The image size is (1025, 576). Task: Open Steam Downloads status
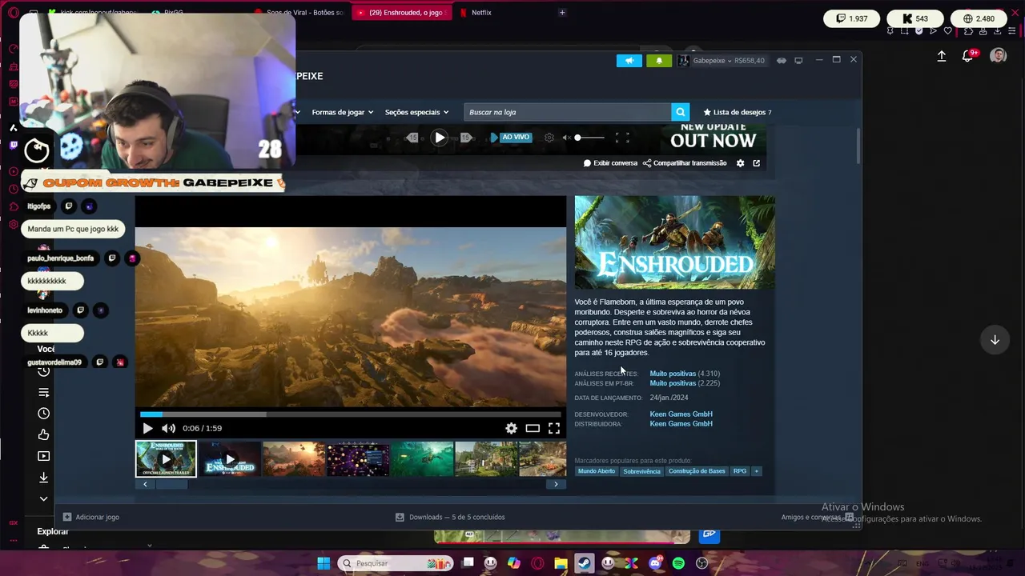tap(450, 518)
